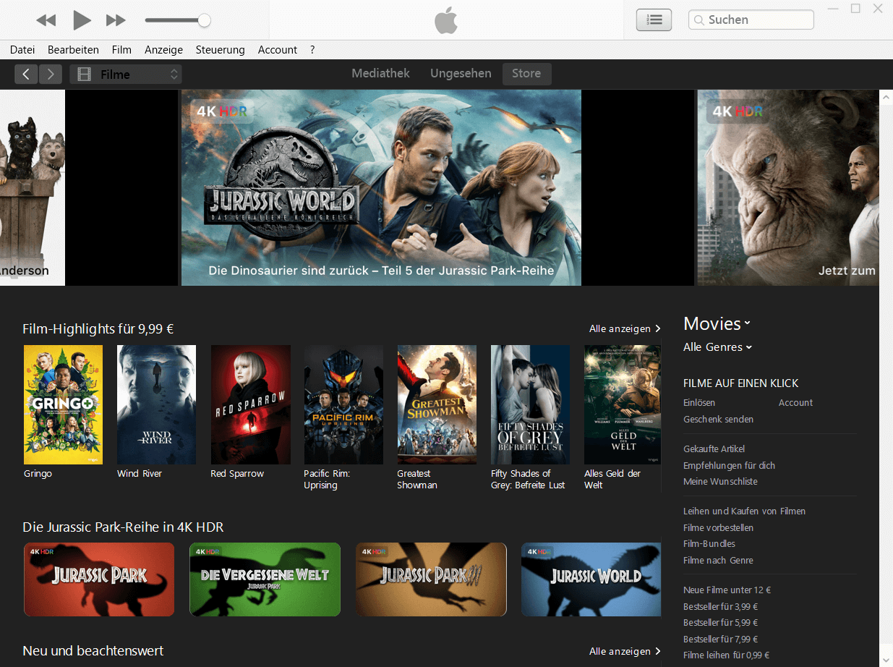Viewport: 893px width, 667px height.
Task: Open the Account menu
Action: 278,50
